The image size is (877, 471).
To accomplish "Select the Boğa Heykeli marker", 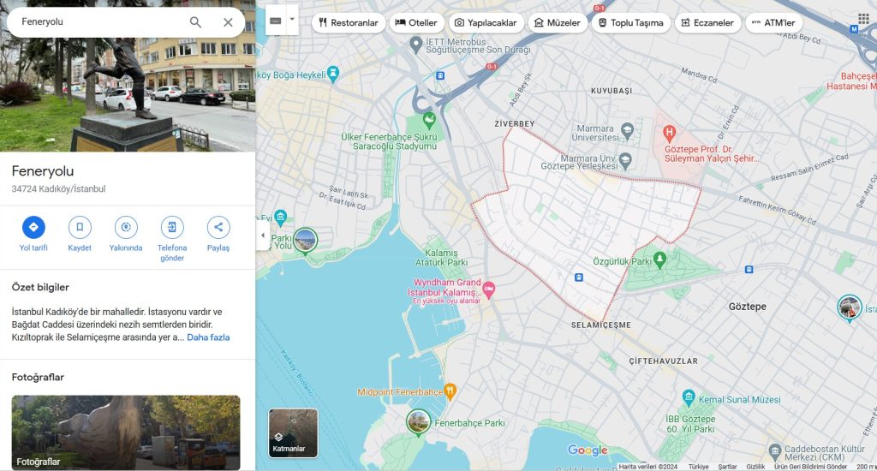I will (x=333, y=74).
